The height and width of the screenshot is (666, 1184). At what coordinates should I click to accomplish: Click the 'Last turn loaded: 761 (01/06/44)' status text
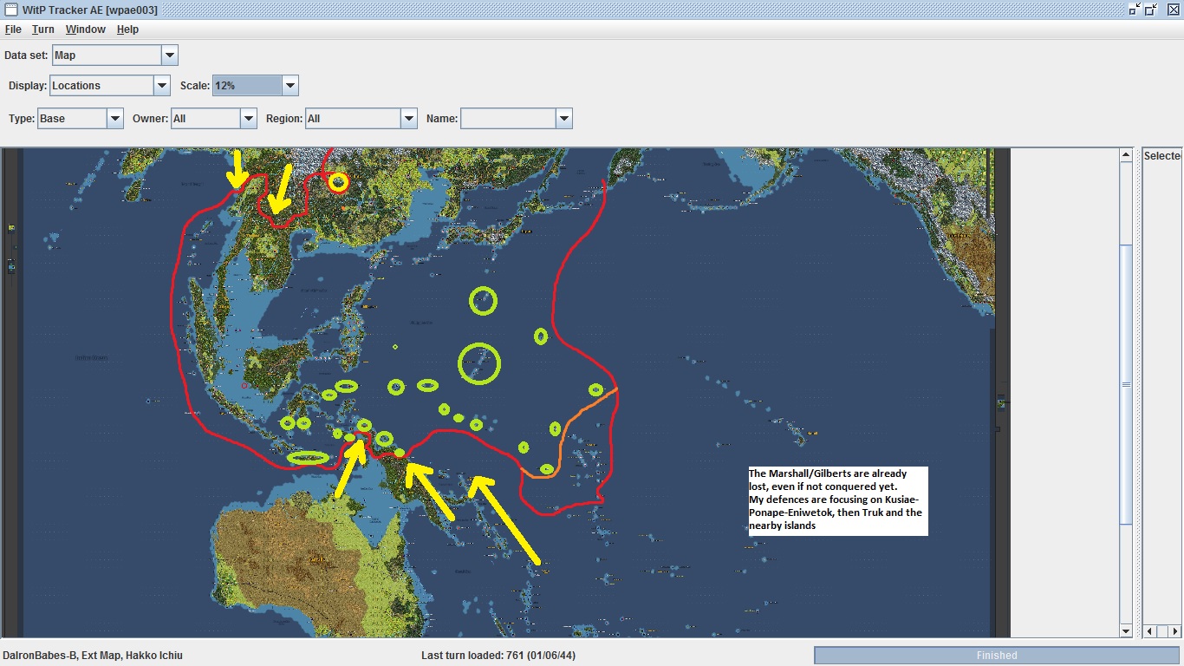(x=498, y=656)
